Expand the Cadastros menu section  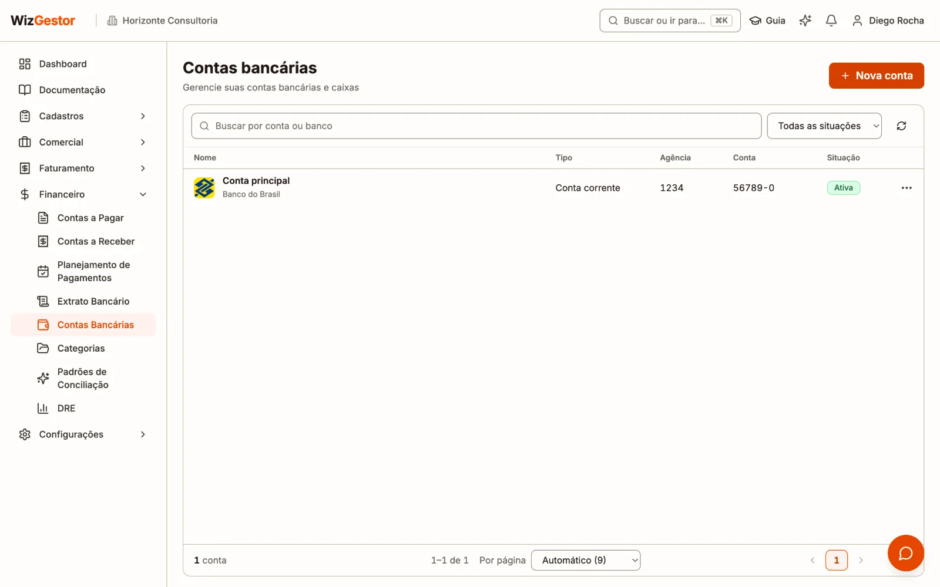coord(83,116)
